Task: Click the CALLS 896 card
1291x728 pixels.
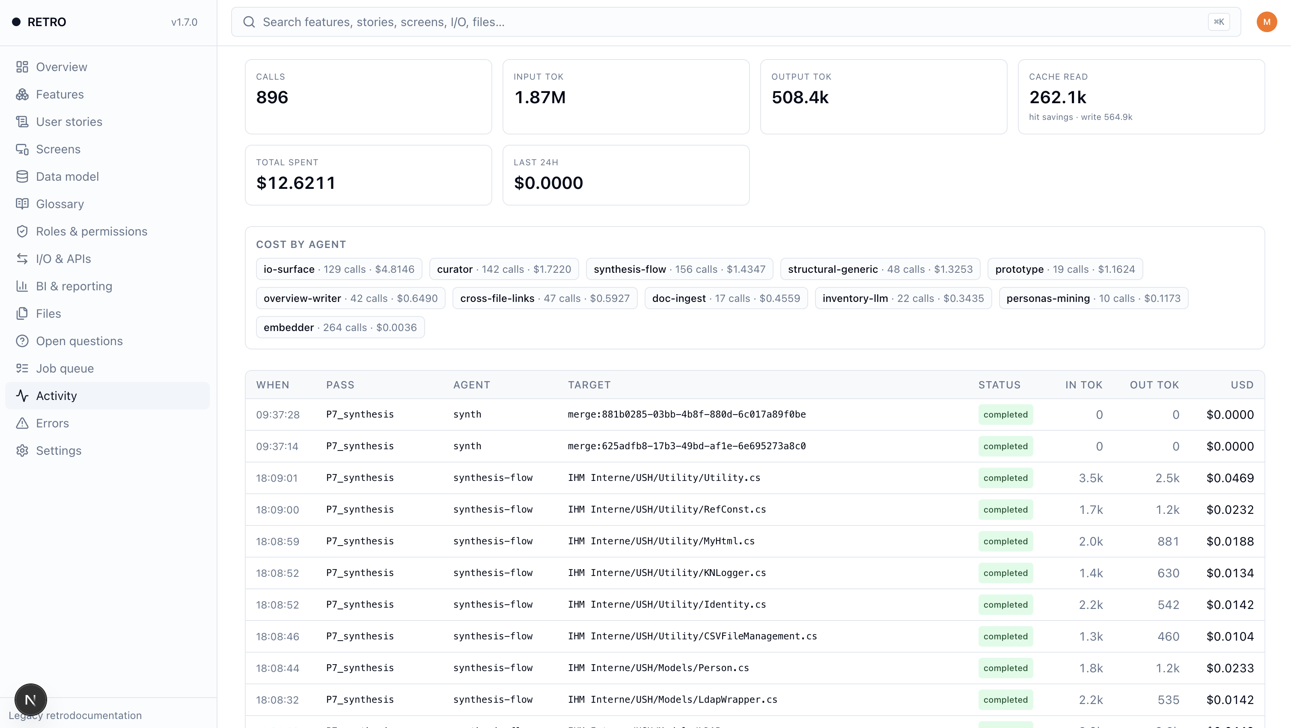Action: pos(369,97)
